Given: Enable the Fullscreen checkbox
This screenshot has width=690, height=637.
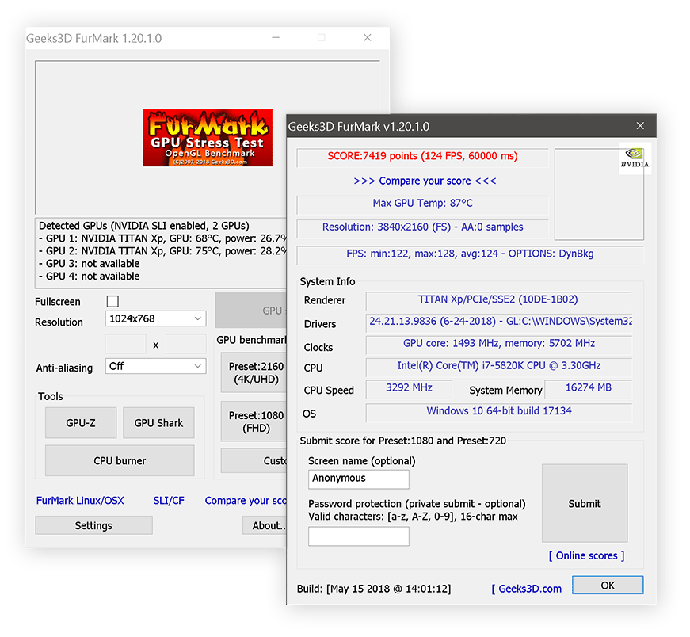Looking at the screenshot, I should pyautogui.click(x=112, y=301).
